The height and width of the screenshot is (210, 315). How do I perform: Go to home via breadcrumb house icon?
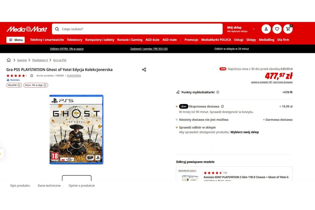tap(9, 60)
